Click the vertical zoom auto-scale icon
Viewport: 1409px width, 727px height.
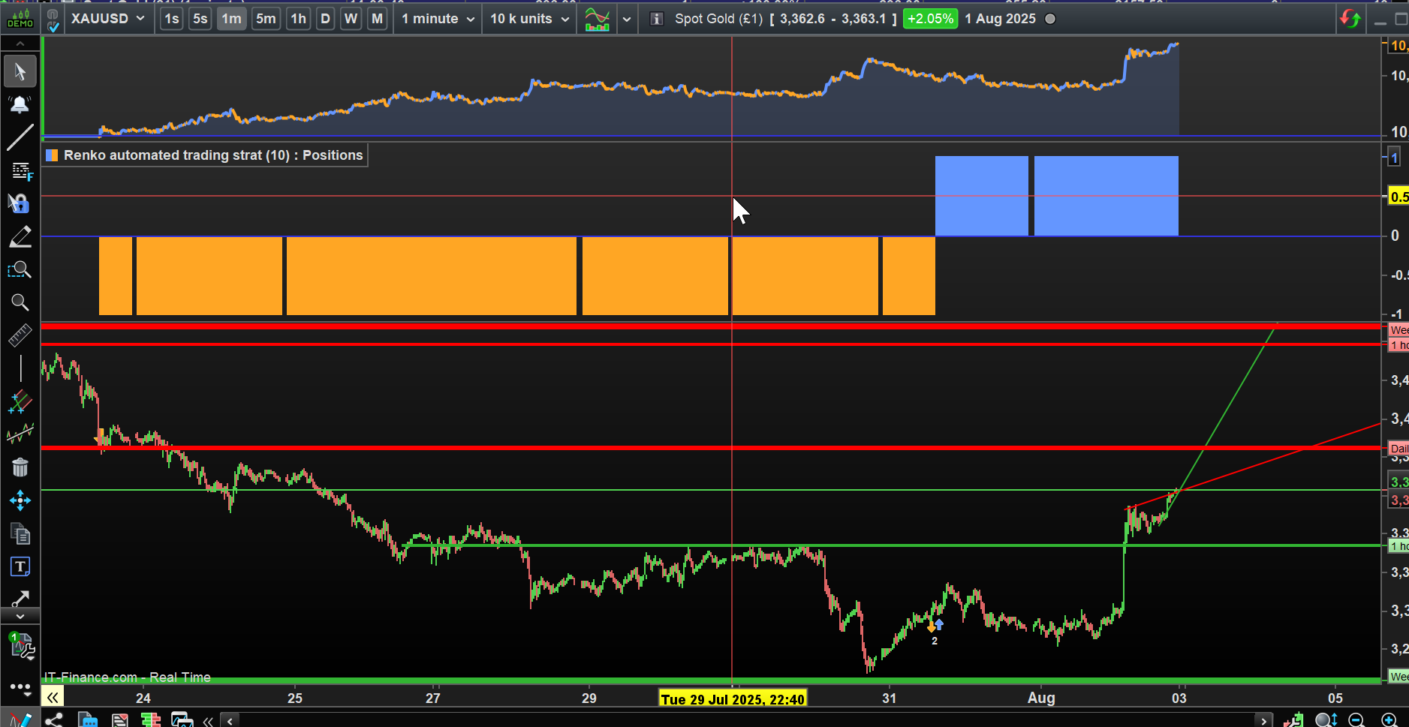[1326, 720]
